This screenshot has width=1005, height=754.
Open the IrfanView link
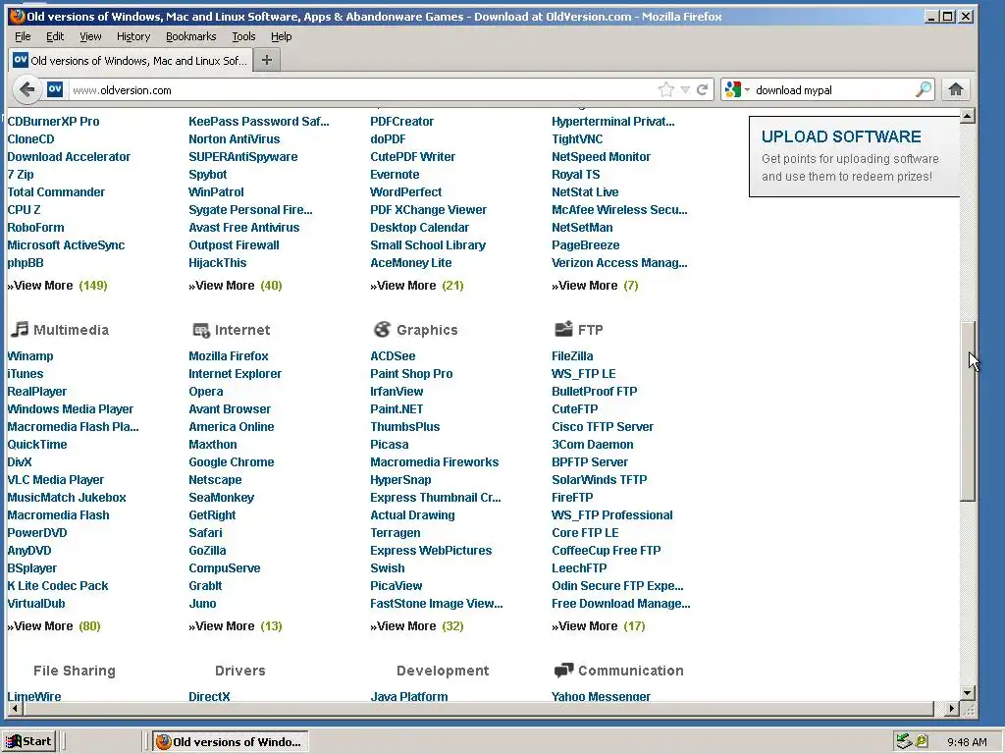(x=397, y=391)
